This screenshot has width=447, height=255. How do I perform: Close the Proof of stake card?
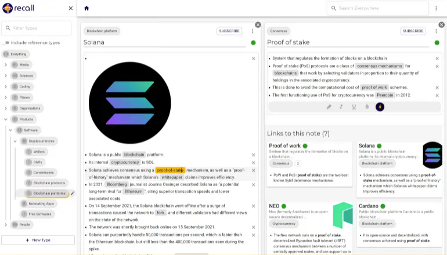click(x=442, y=25)
